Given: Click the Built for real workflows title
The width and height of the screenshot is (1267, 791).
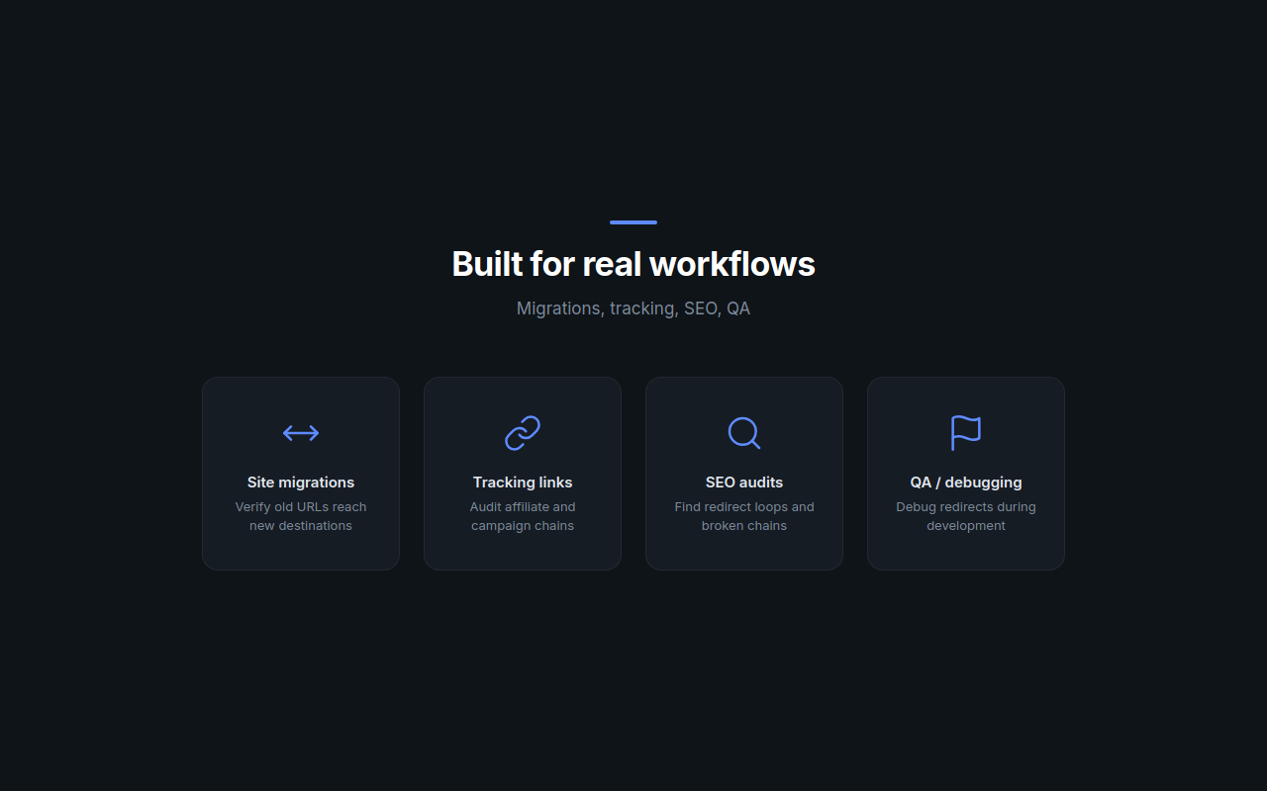Looking at the screenshot, I should pos(633,263).
